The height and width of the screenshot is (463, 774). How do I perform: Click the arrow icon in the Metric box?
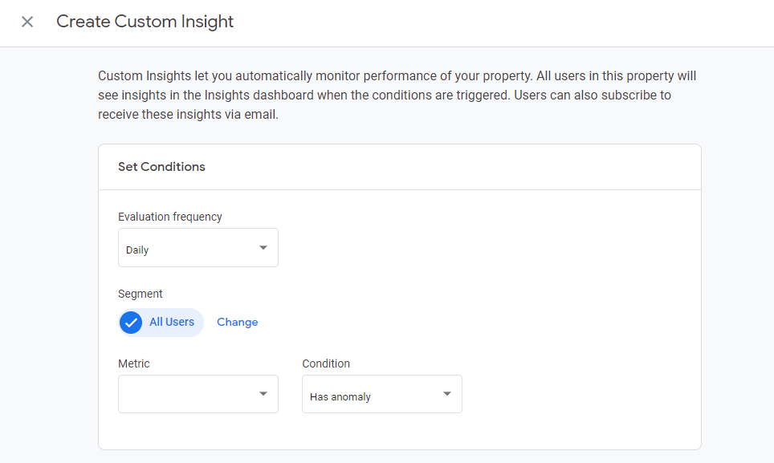[263, 393]
